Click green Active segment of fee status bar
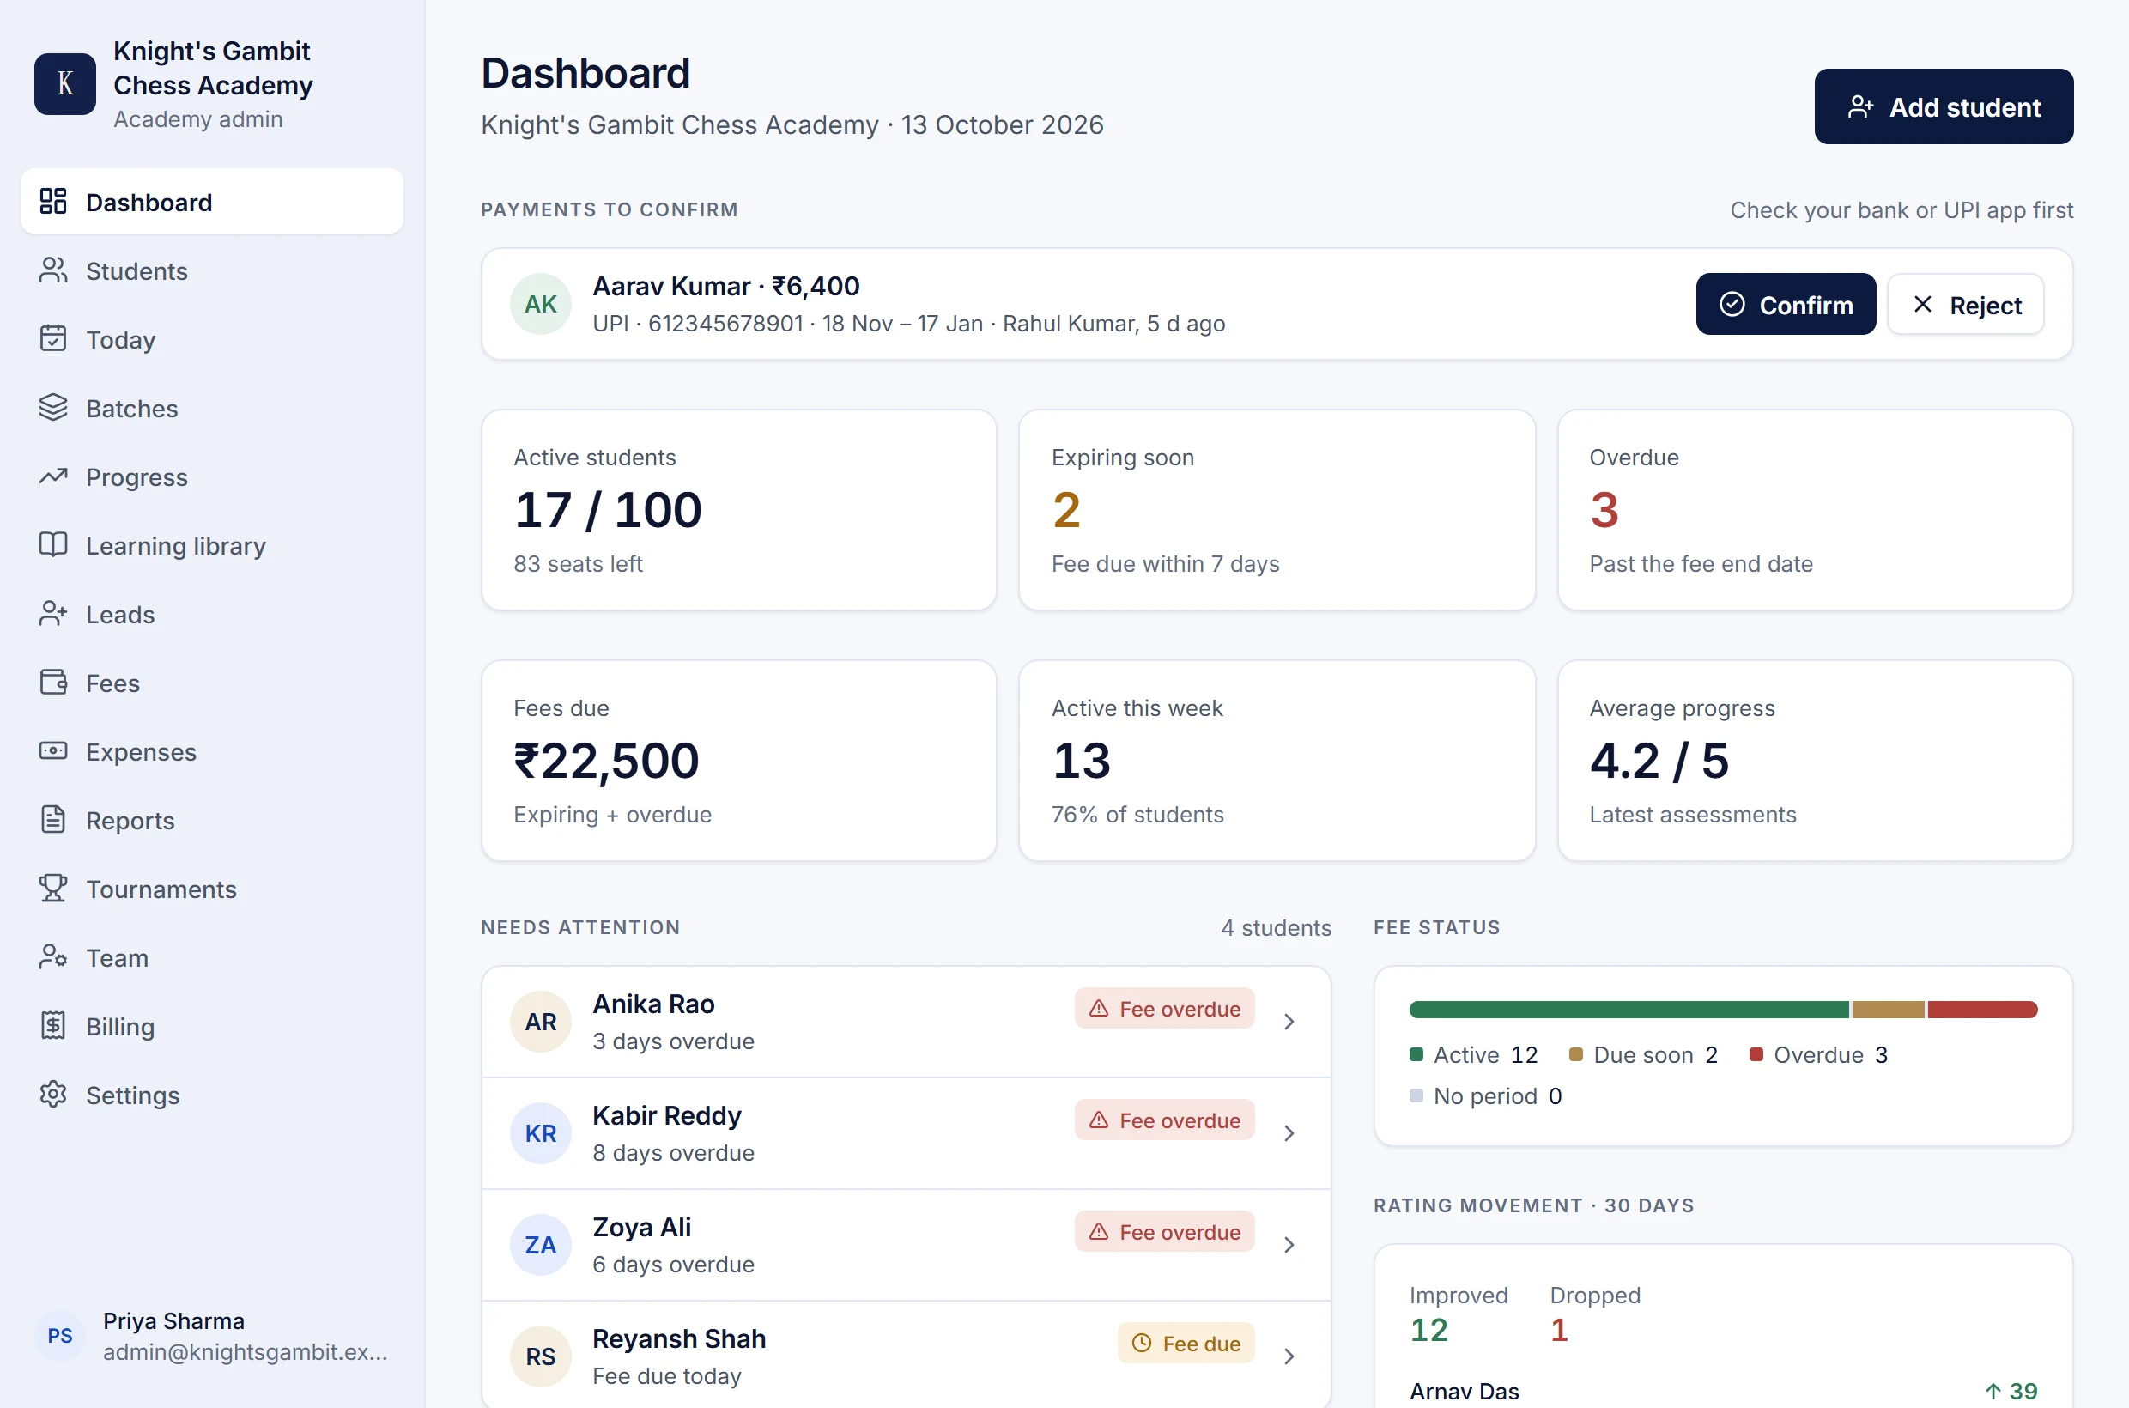2129x1408 pixels. (x=1629, y=1010)
